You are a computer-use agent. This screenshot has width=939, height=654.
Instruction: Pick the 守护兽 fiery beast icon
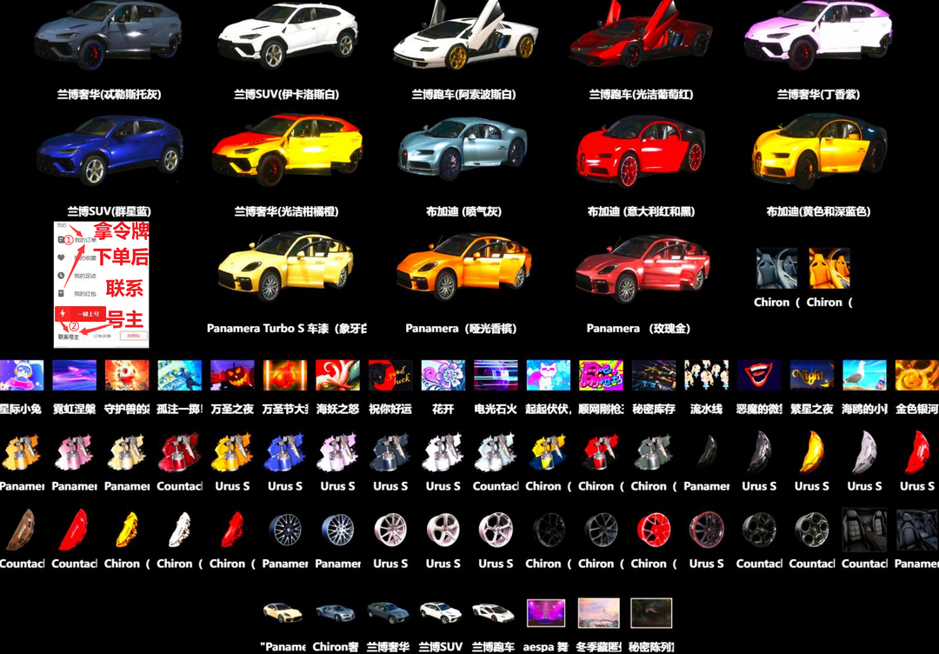click(127, 376)
